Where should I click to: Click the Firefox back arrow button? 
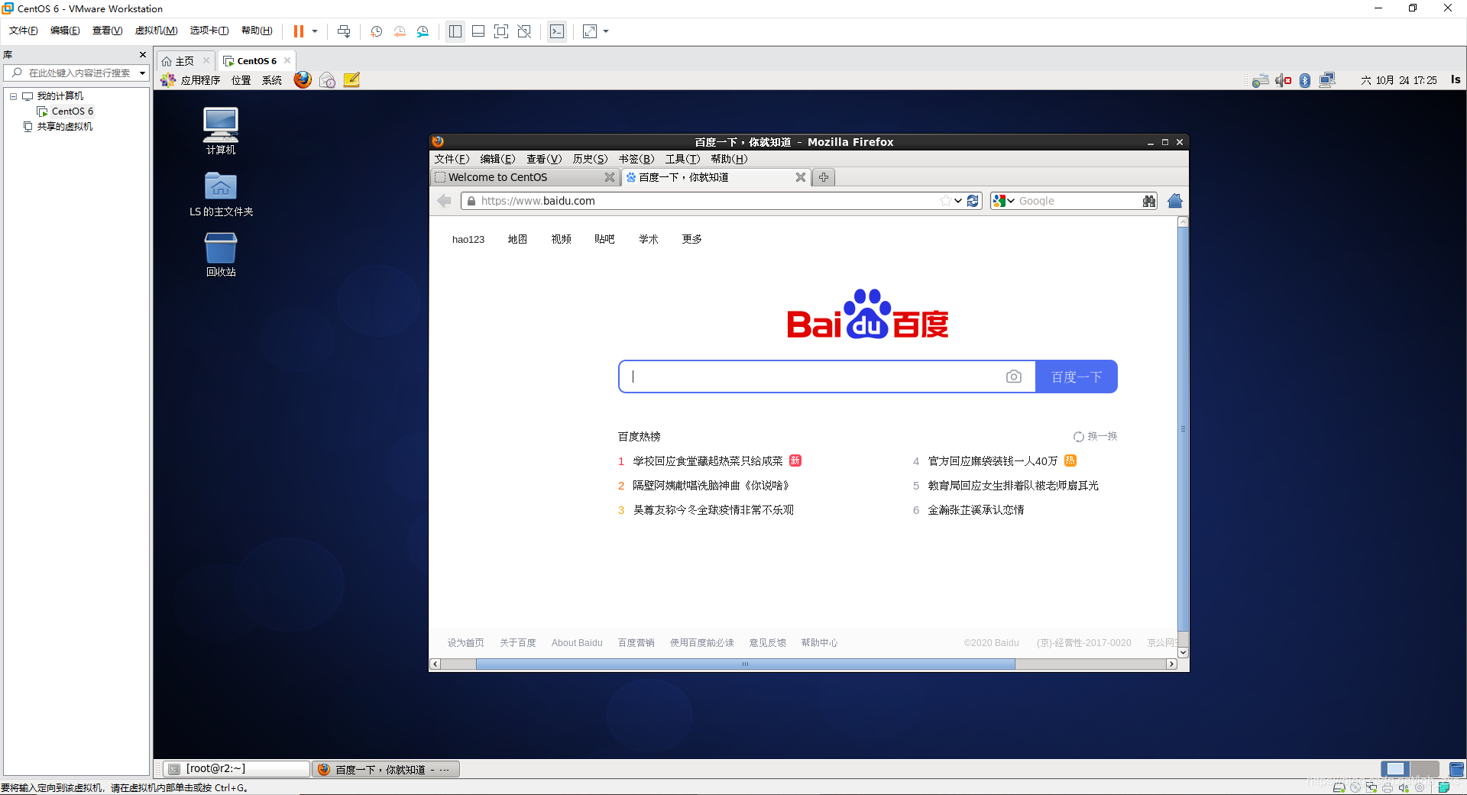(x=444, y=201)
